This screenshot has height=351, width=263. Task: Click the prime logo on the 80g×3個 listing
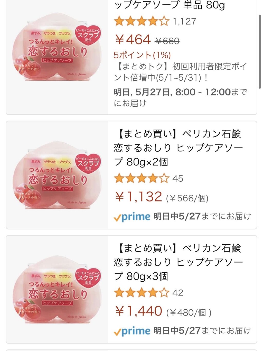pos(132,331)
